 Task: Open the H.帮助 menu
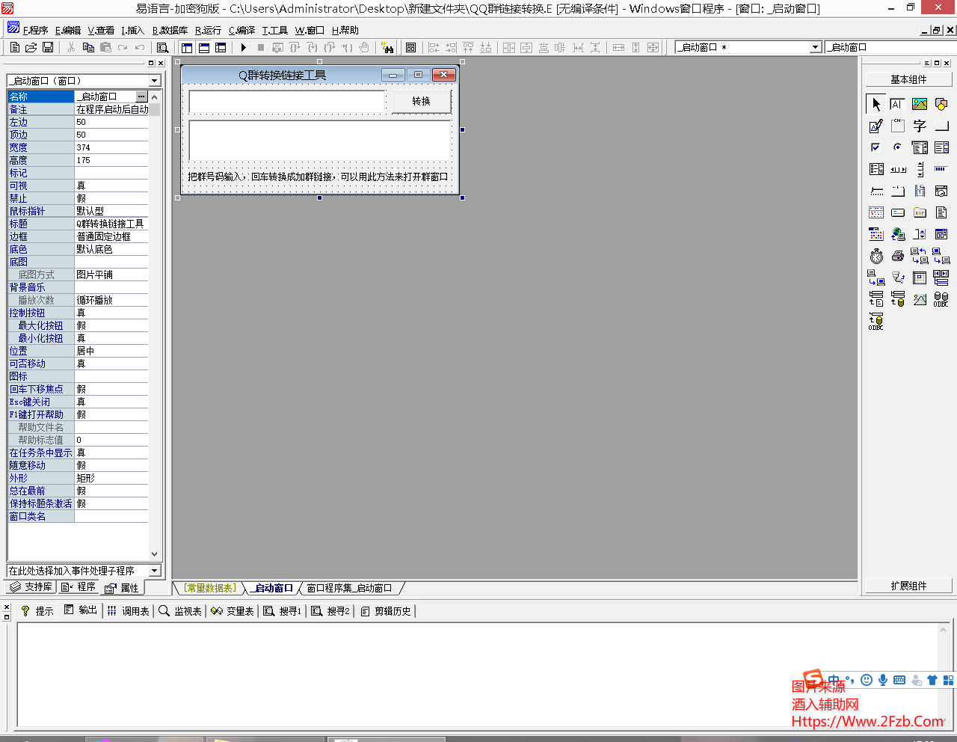point(345,30)
